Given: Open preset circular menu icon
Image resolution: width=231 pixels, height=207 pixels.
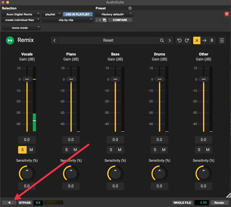Looking at the screenshot, I should point(130,8).
